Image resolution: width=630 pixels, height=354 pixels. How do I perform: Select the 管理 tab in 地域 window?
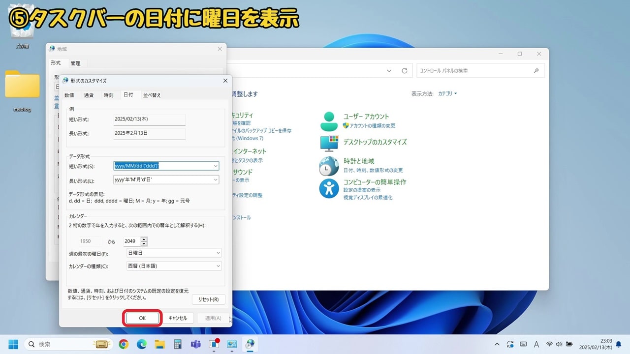coord(75,63)
